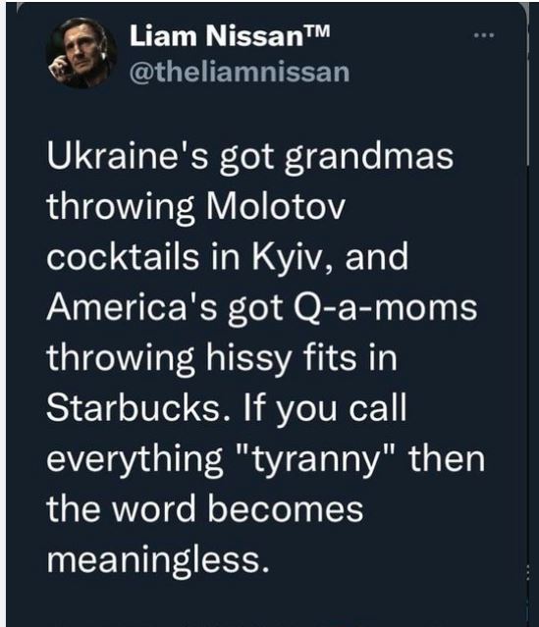
Task: Click the word "cocktails" in the tweet
Action: [x=123, y=257]
